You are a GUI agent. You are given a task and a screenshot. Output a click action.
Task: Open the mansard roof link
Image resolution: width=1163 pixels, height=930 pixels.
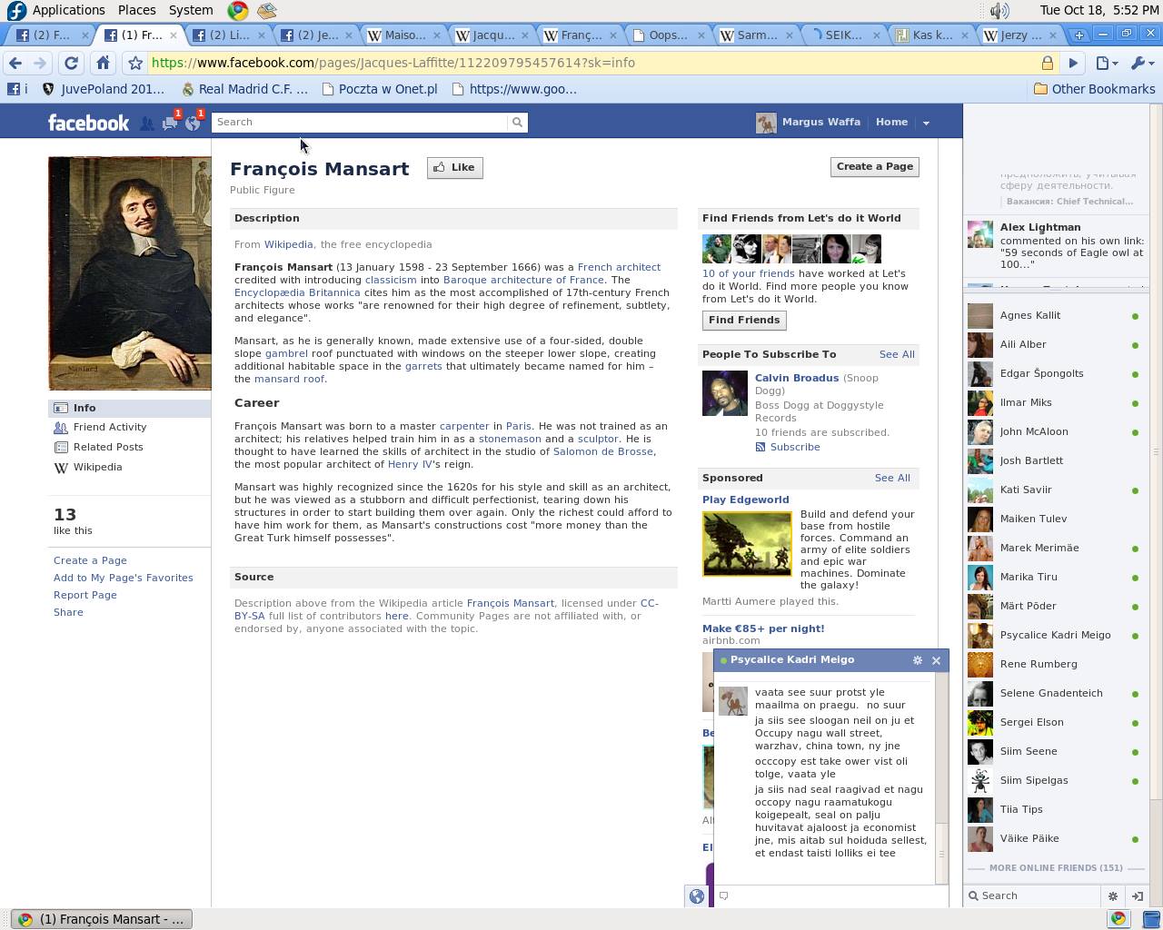[x=289, y=379]
